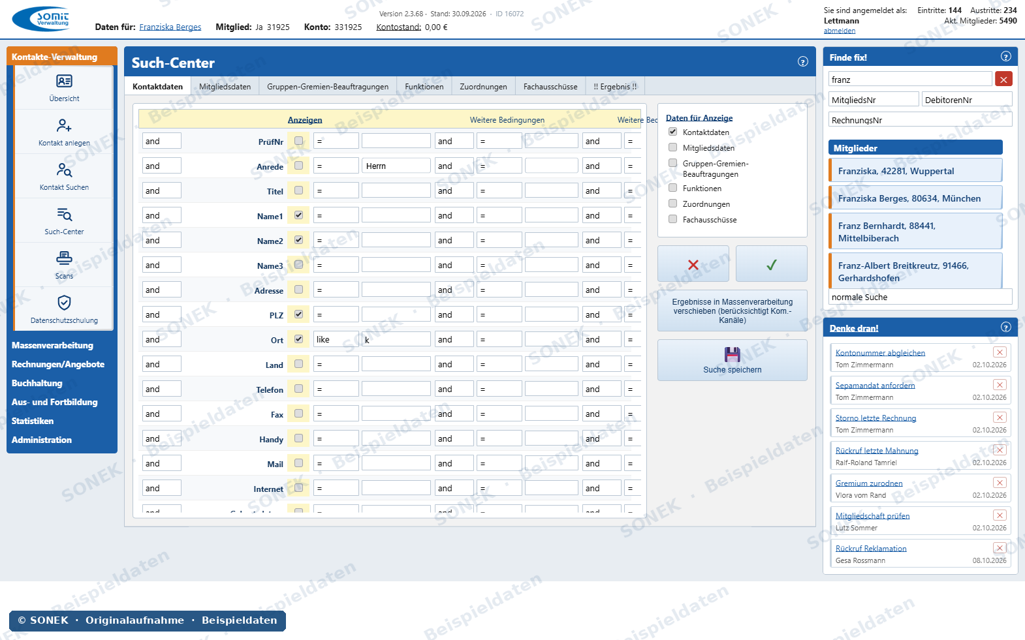The image size is (1025, 640).
Task: Uncheck the Anzeigen checkbox for Name1
Action: tap(298, 215)
